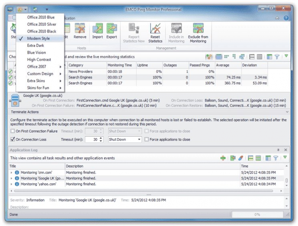This screenshot has height=226, width=298.
Task: Click the Application Log vertical scrollbar thumb
Action: (x=286, y=180)
